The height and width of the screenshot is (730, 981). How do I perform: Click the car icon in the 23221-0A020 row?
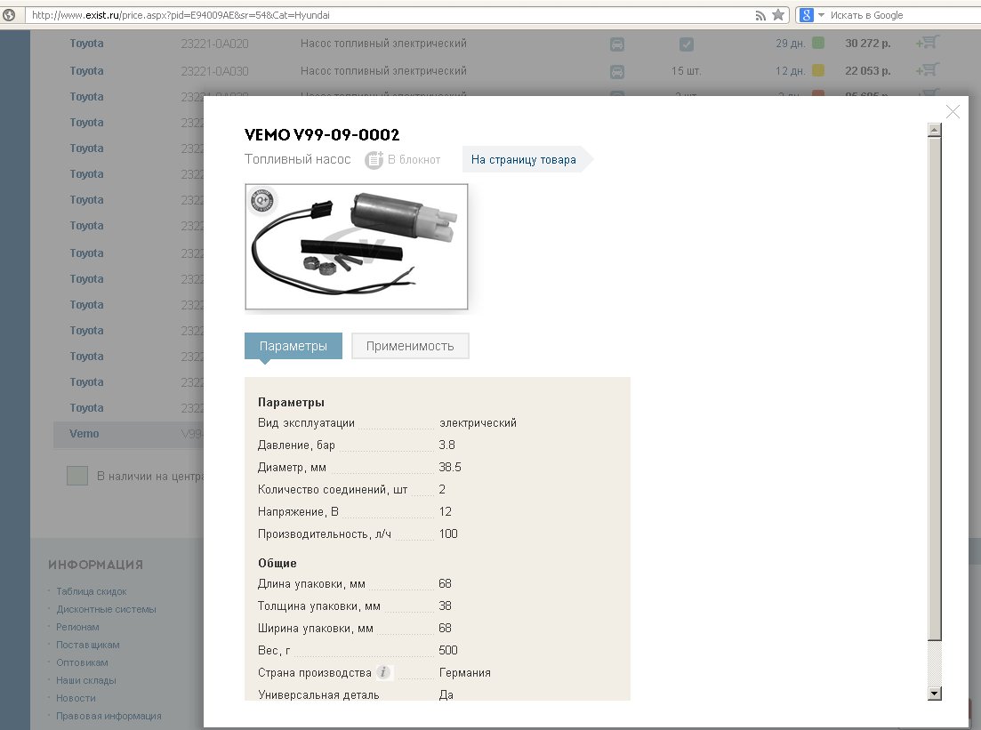click(x=617, y=44)
